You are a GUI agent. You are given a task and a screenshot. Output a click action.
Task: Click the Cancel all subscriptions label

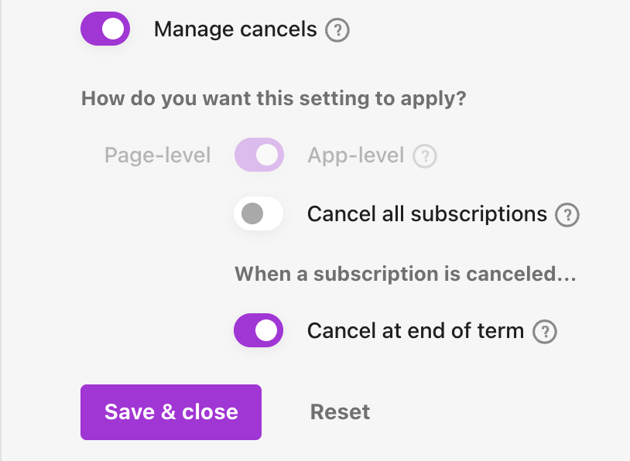[426, 213]
